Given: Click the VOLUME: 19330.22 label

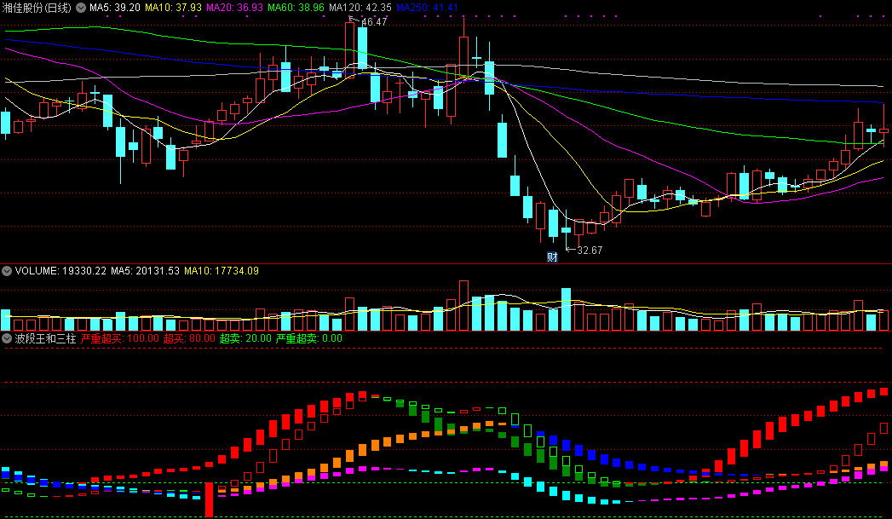Looking at the screenshot, I should point(60,271).
